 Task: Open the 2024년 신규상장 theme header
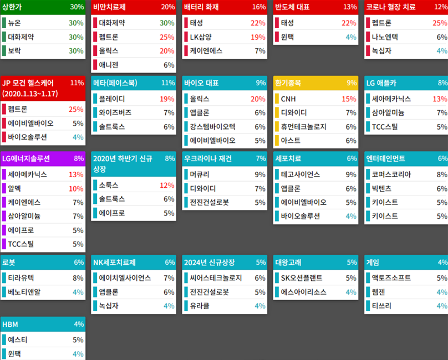(x=225, y=263)
